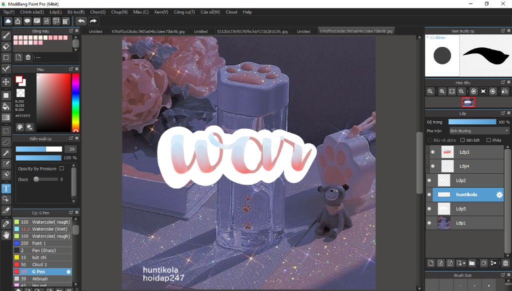Click the navigator preview thumbnail
512x291 pixels.
468,102
